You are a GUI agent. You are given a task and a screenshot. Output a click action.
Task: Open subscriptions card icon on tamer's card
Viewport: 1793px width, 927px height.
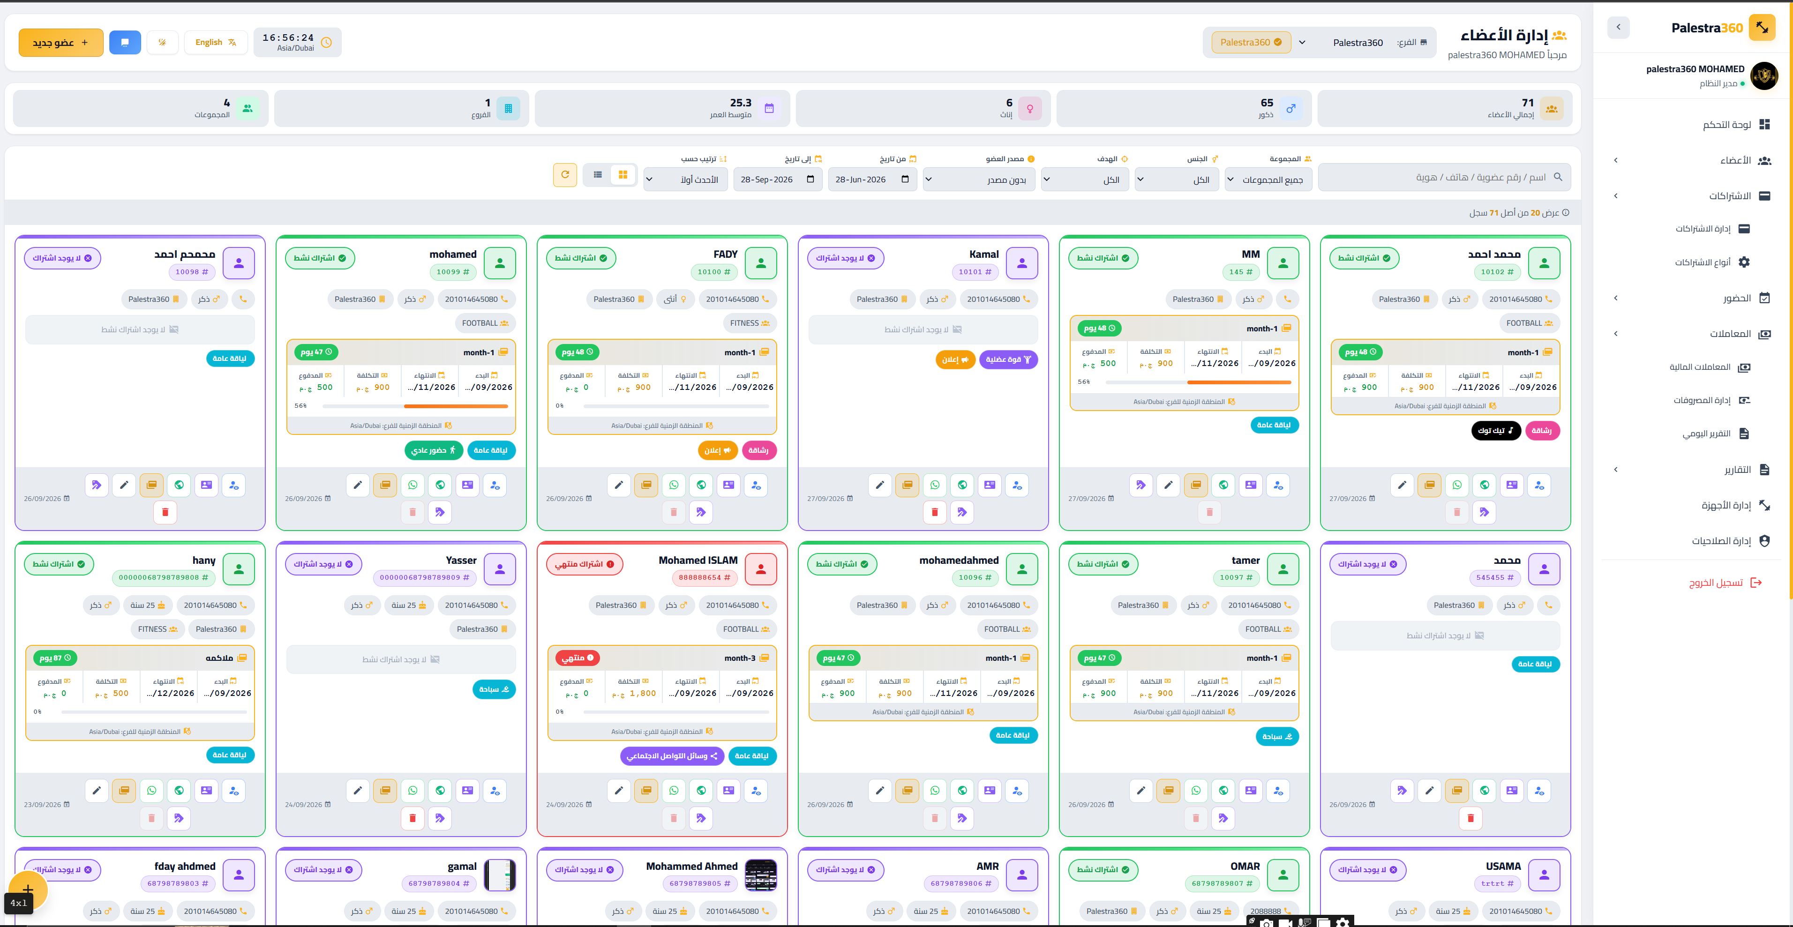tap(1169, 791)
